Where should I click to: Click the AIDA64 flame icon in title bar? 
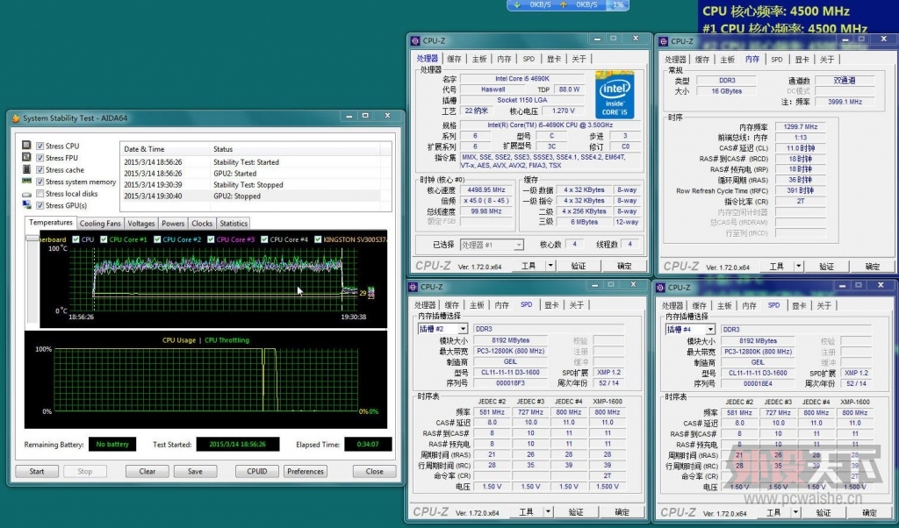[x=16, y=118]
